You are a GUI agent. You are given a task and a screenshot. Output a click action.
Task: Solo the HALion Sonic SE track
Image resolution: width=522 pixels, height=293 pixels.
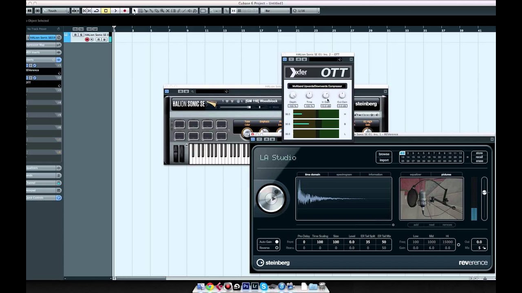(x=81, y=35)
